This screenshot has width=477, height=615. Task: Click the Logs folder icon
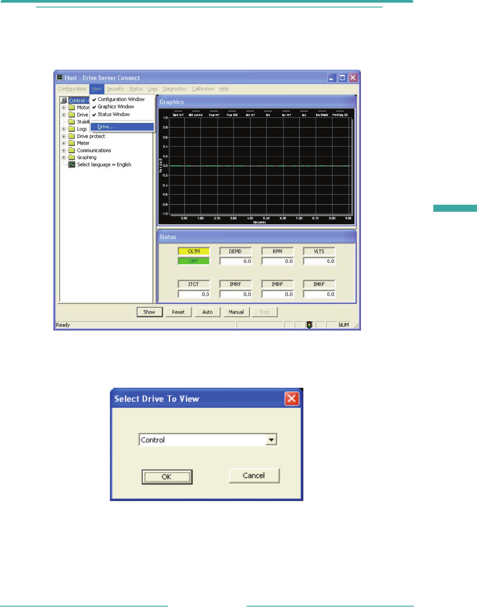(x=71, y=129)
